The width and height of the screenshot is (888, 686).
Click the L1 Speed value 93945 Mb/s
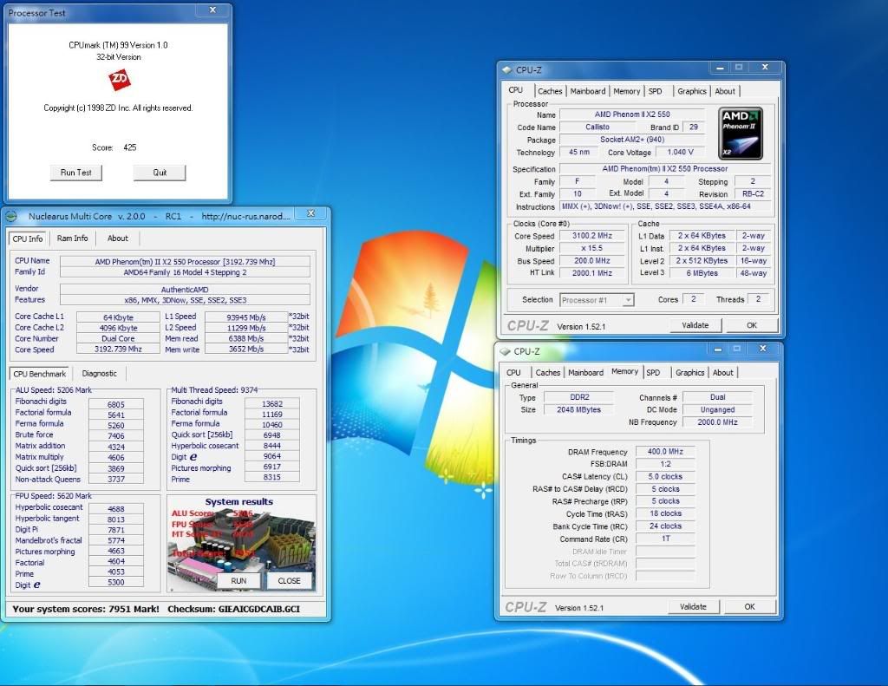click(246, 317)
